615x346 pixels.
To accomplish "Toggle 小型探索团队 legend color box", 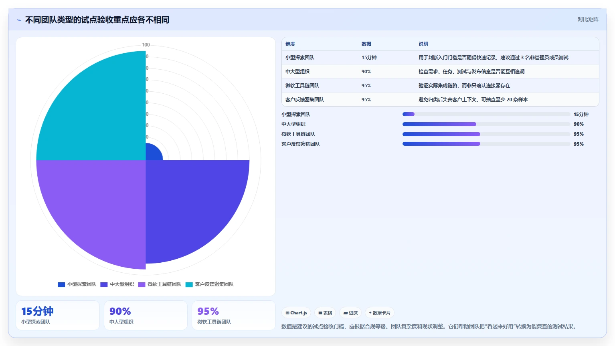I will point(61,285).
